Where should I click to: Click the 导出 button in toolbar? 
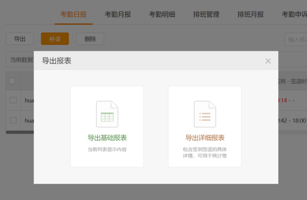tap(20, 39)
